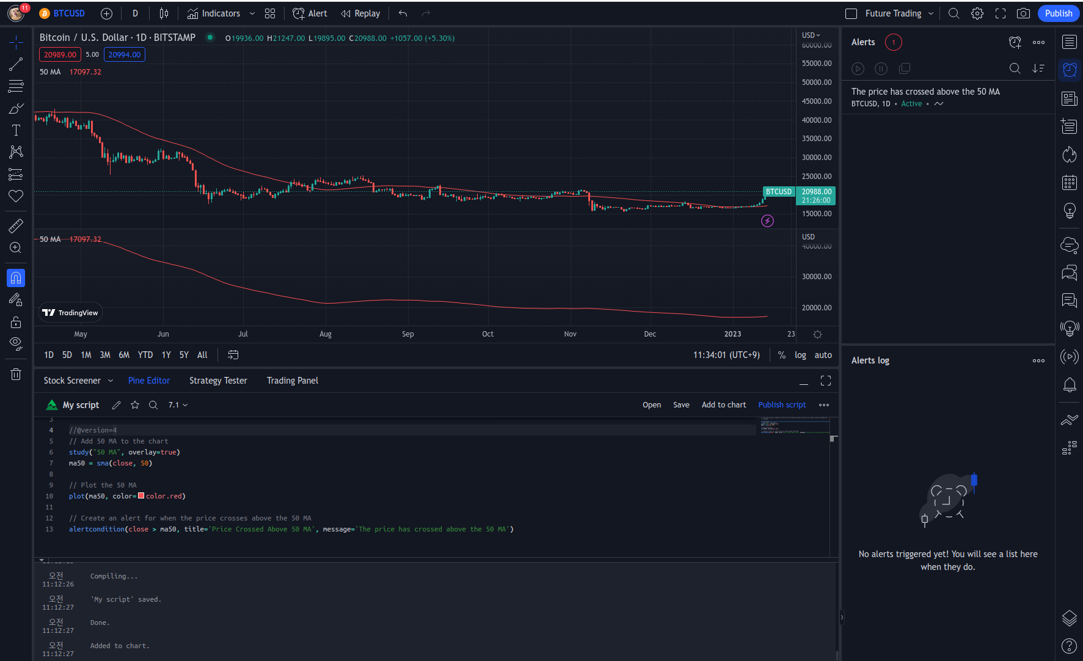Expand indicator templates dropdown arrow
Screen dimensions: 1083x661
[x=252, y=13]
